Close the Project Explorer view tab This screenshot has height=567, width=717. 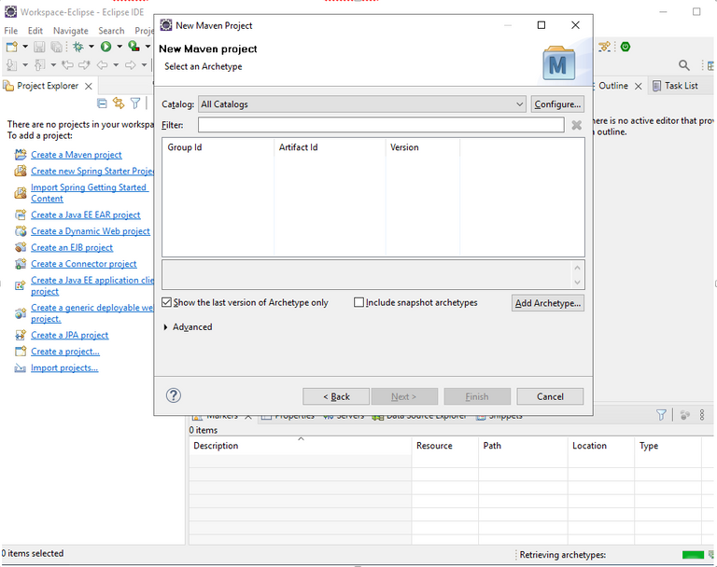[x=89, y=86]
